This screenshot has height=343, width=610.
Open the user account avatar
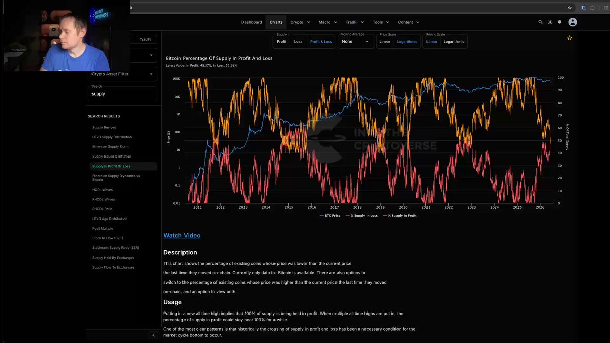(x=573, y=22)
